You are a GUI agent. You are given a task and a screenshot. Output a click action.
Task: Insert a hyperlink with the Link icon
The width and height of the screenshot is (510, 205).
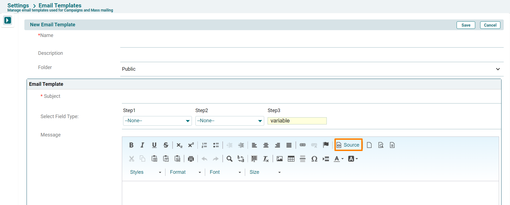302,145
